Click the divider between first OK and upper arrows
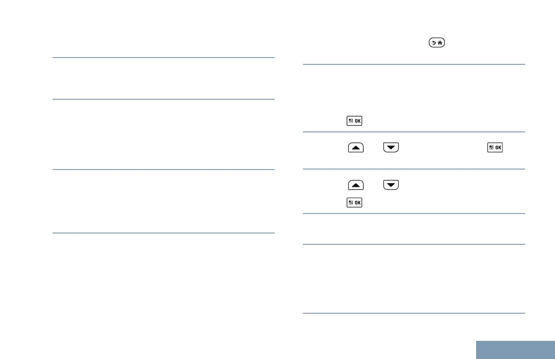555x359 pixels. [414, 132]
